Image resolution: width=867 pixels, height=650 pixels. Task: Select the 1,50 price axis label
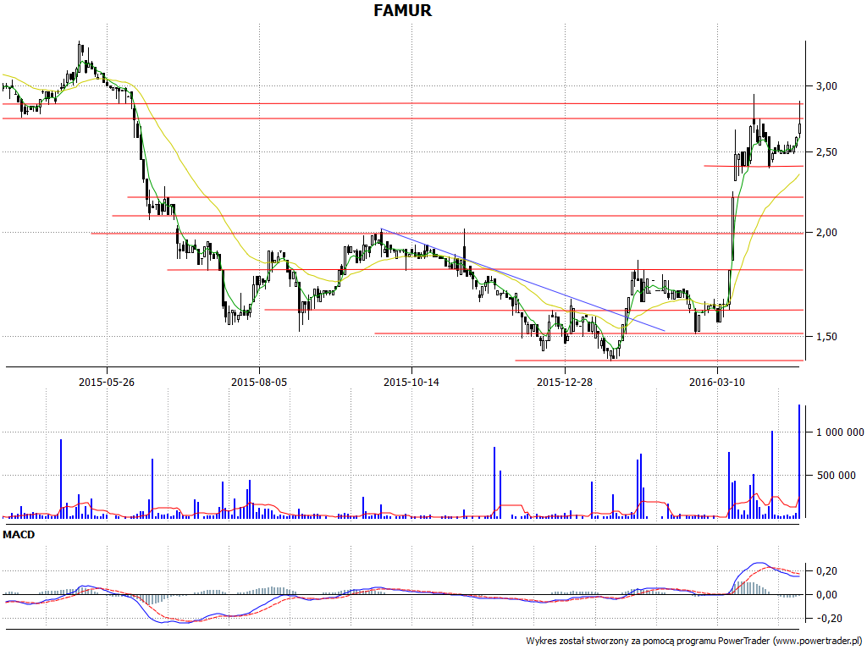826,336
